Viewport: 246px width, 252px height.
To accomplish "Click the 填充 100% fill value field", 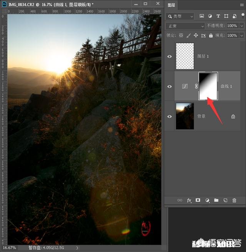I will [231, 35].
